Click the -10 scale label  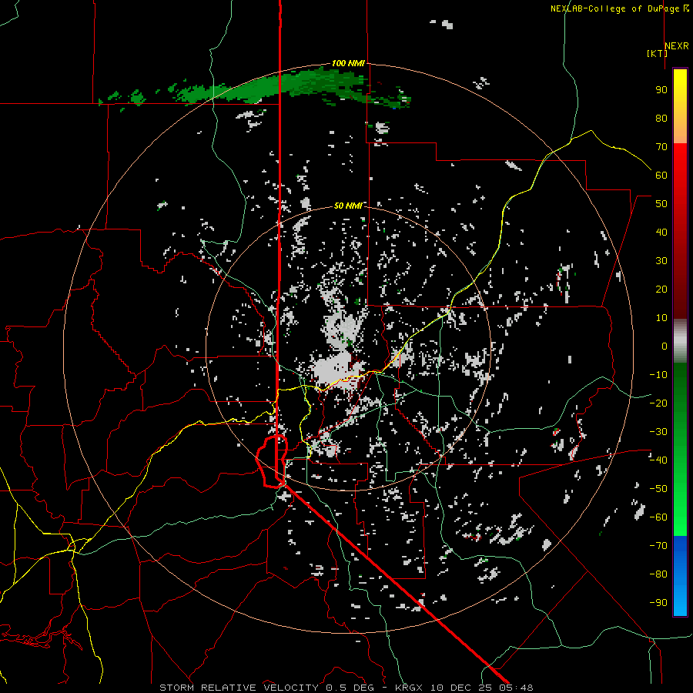tap(658, 375)
